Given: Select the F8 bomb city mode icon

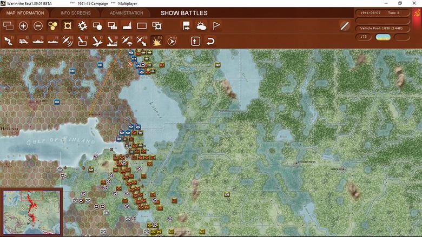Looking at the screenshot, I should click(112, 41).
